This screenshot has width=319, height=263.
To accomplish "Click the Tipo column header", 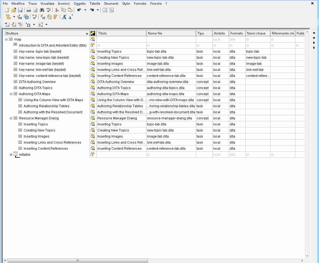I will [204, 33].
